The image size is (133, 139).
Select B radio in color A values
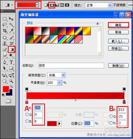click(27, 121)
